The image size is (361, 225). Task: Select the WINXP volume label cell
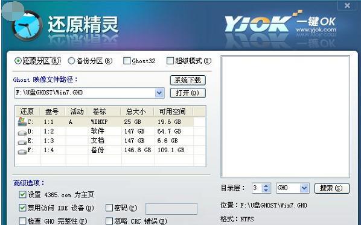(x=99, y=122)
